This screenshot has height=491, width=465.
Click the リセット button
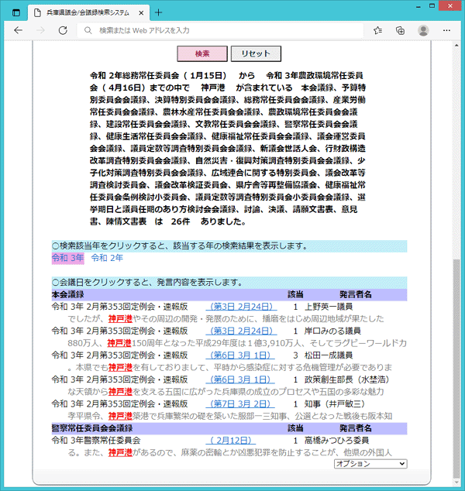256,53
